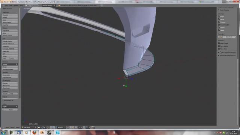Open the Blender Render engine dropdown

tap(49, 5)
